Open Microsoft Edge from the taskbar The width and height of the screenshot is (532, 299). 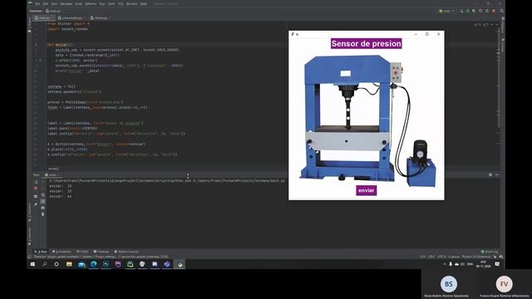pos(94,264)
